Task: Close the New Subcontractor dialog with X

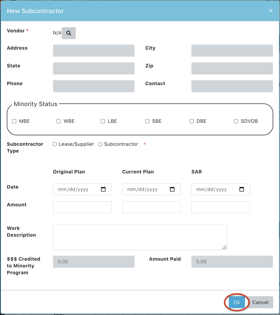Action: [271, 11]
